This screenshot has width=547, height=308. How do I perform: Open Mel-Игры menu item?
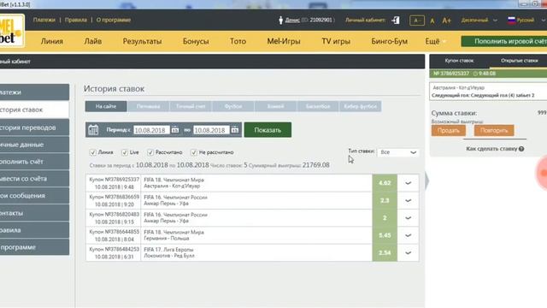click(284, 41)
